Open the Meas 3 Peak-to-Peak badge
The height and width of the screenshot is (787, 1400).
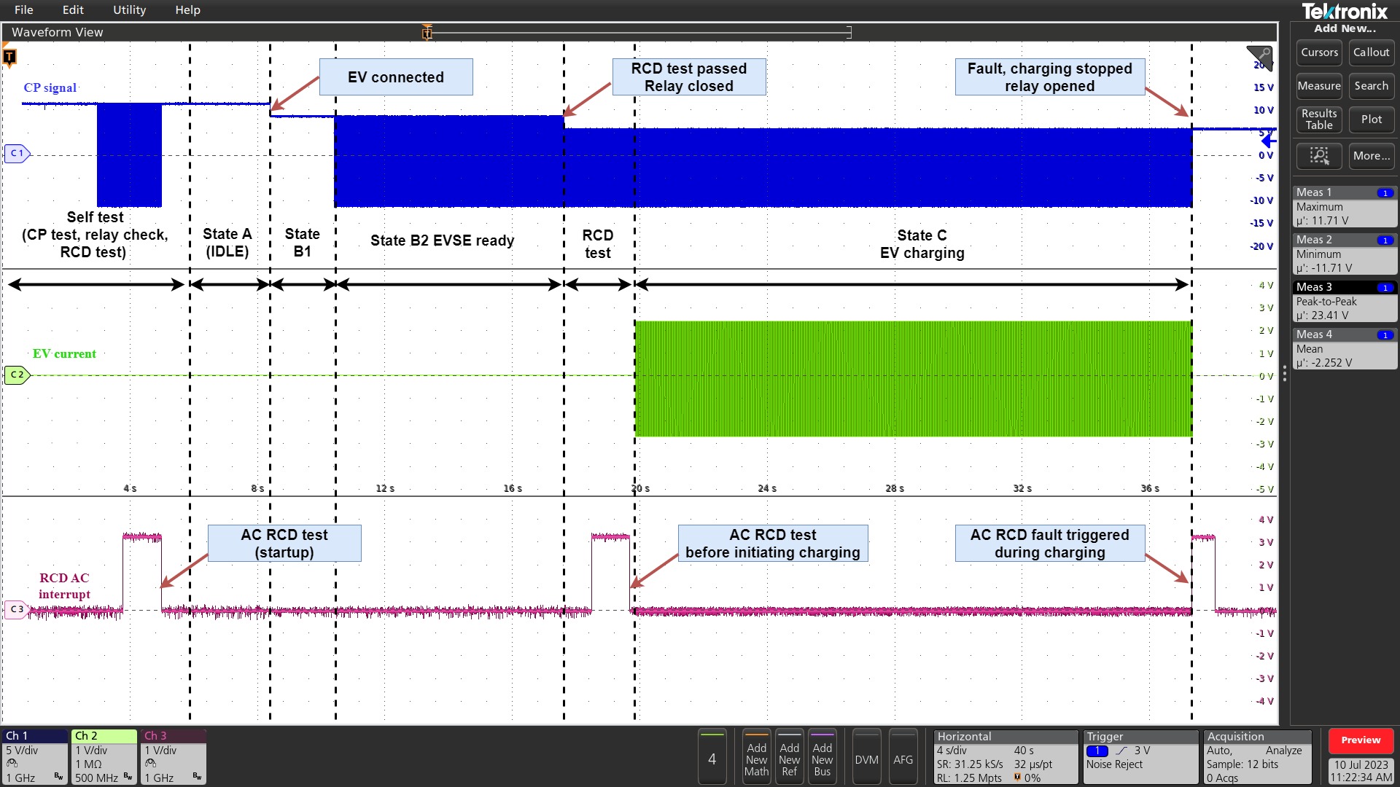tap(1345, 302)
